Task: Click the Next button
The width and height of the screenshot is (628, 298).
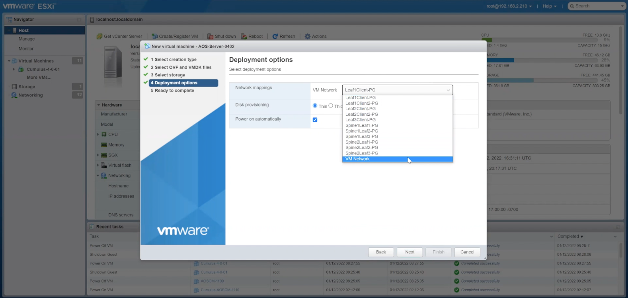Action: [410, 252]
